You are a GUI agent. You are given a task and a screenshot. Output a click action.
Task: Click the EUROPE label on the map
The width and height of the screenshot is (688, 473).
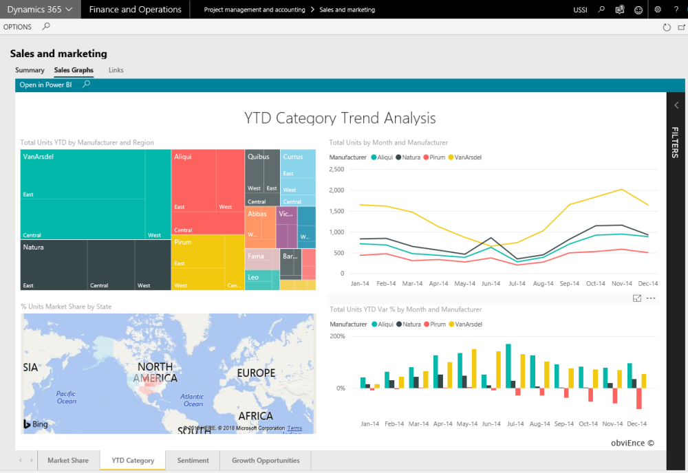click(x=256, y=373)
